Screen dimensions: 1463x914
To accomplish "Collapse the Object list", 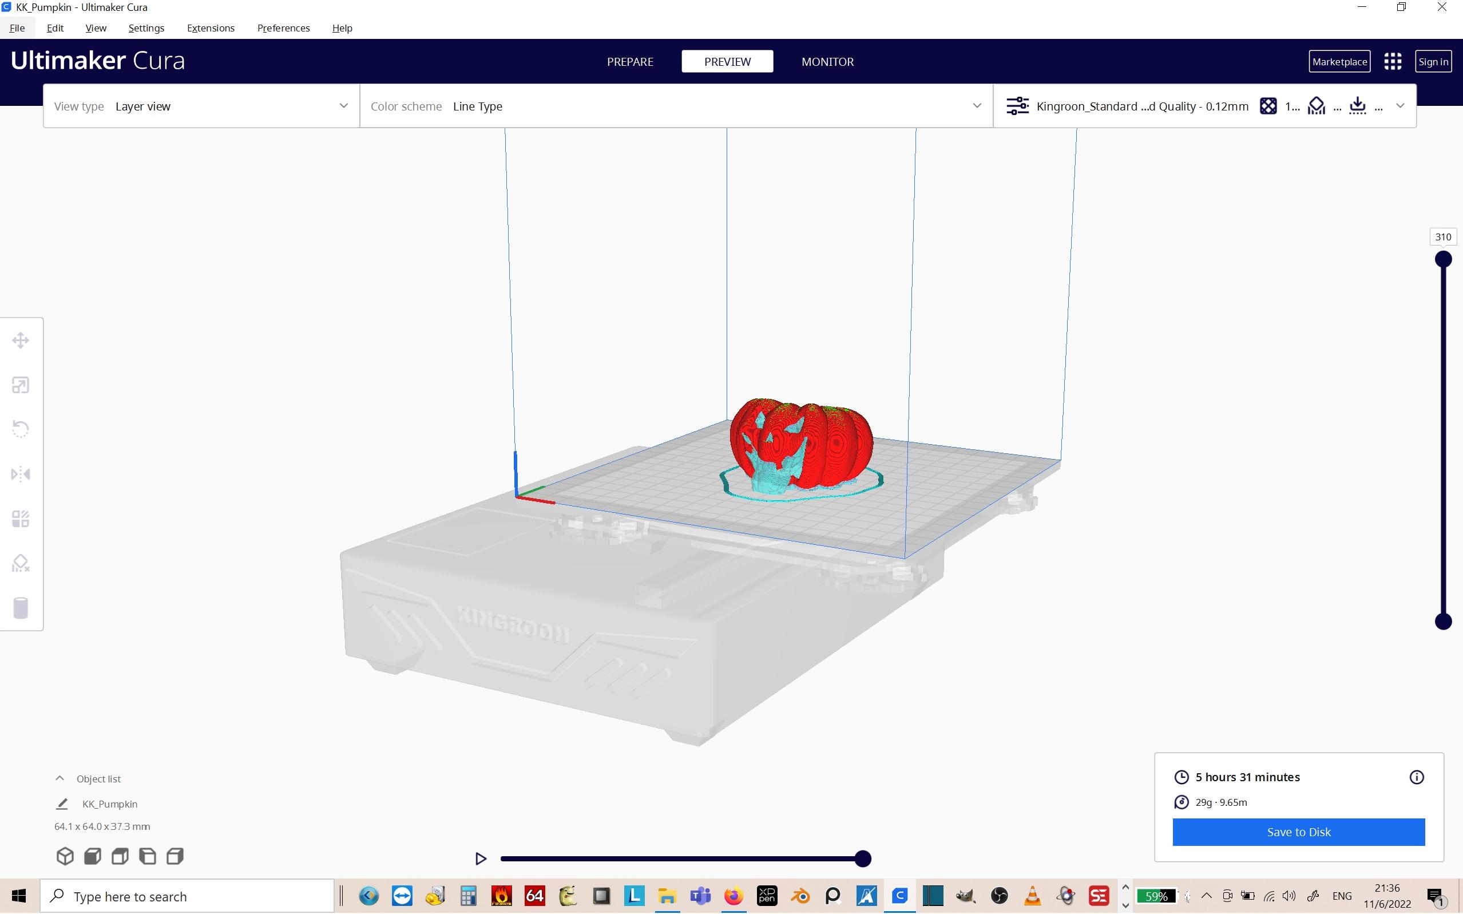I will 60,778.
